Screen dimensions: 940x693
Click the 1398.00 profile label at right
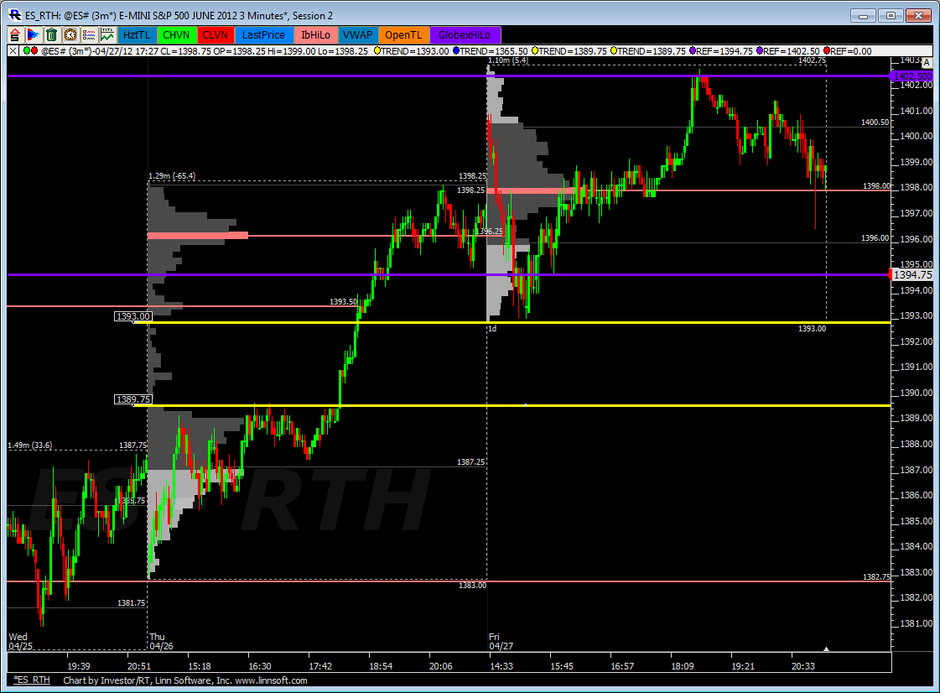(x=876, y=186)
